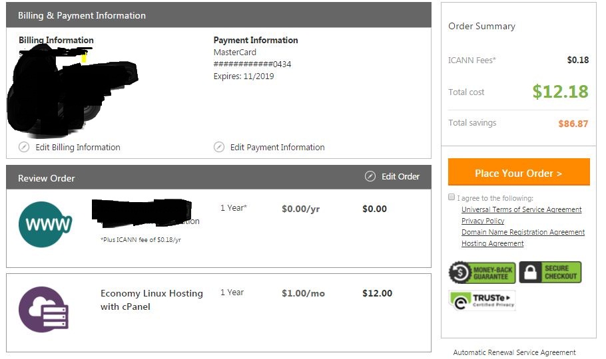Open the Hosting Agreement link
The height and width of the screenshot is (359, 606).
tap(492, 243)
